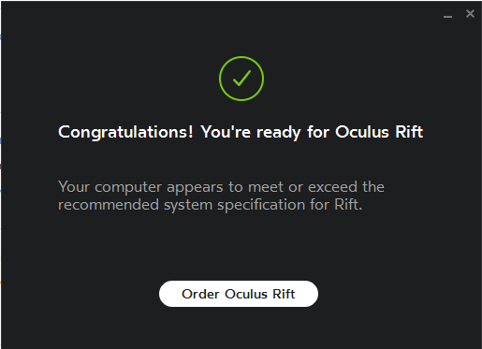Click the word 'recommended' in the description
This screenshot has height=349, width=482.
(x=109, y=205)
